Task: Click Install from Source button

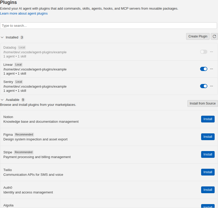Action: (203, 103)
